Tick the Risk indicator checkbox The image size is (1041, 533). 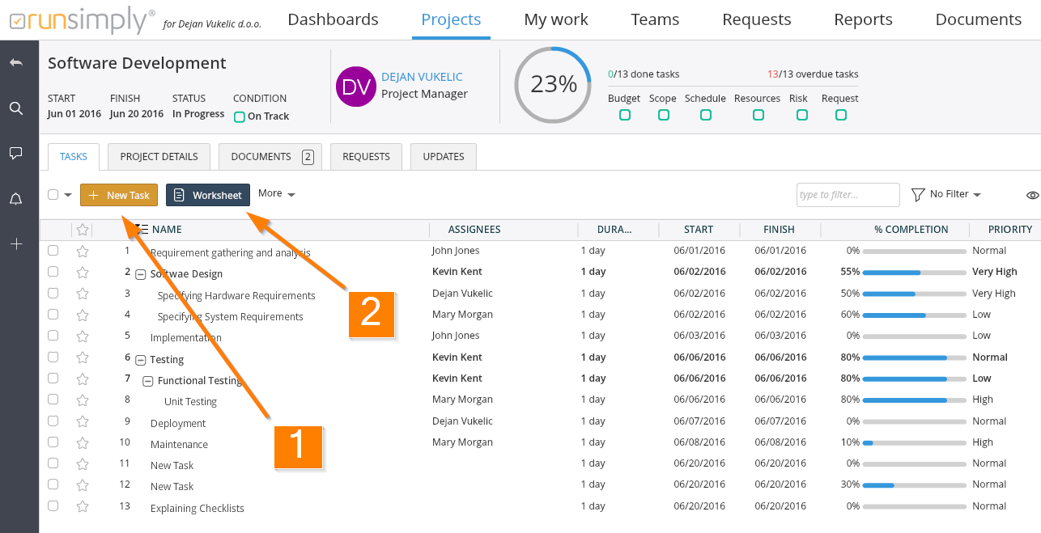coord(801,116)
